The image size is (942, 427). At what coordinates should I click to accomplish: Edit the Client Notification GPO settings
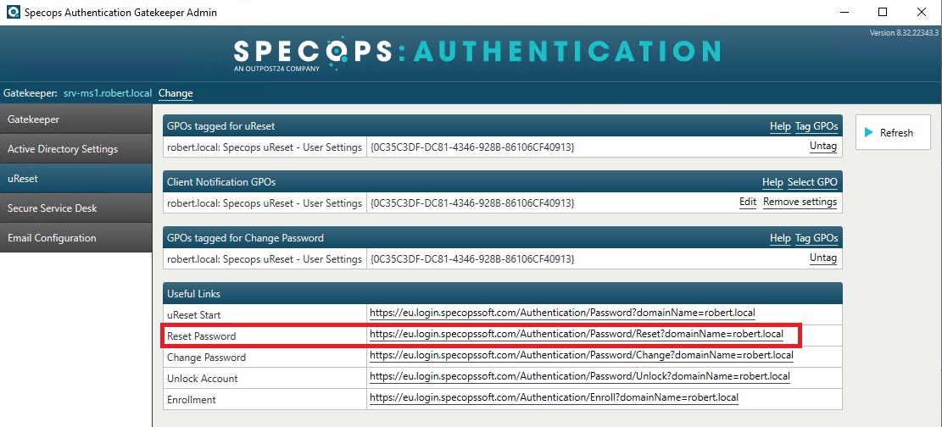point(748,202)
